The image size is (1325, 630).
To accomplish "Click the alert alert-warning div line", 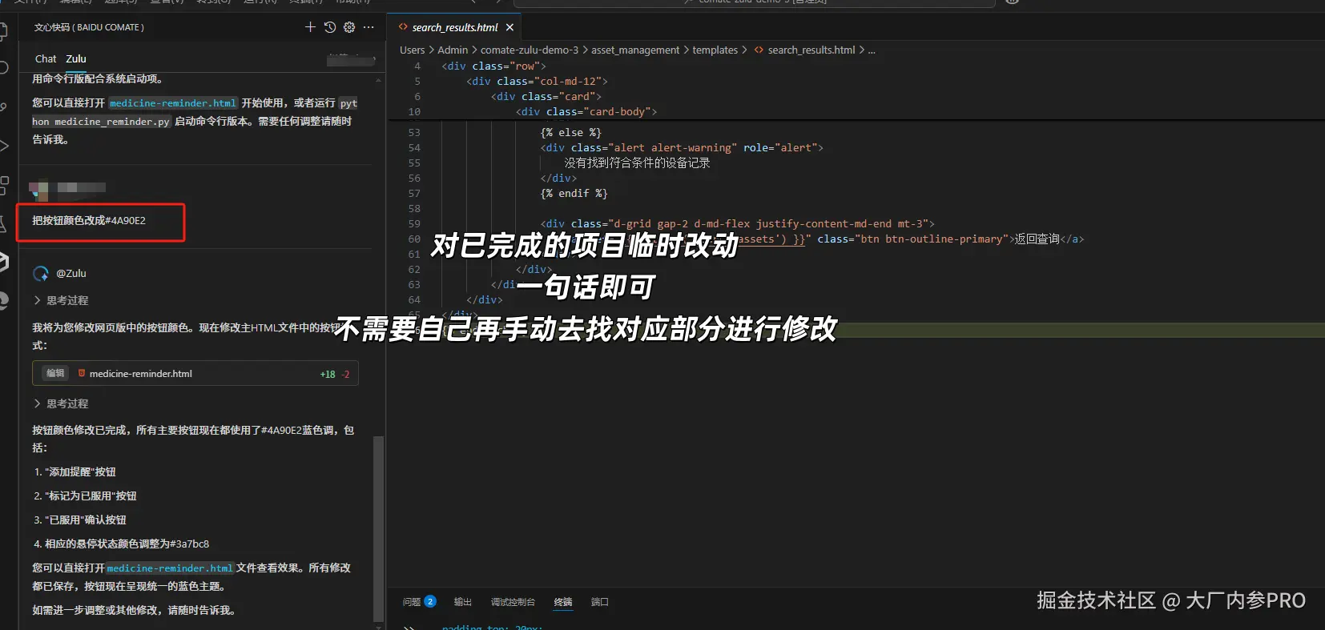I will 682,147.
